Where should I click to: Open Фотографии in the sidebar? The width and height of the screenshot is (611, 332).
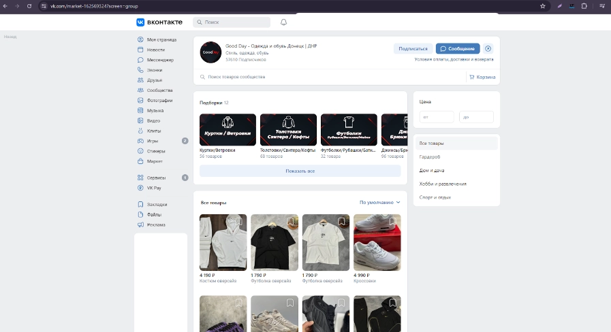point(159,101)
